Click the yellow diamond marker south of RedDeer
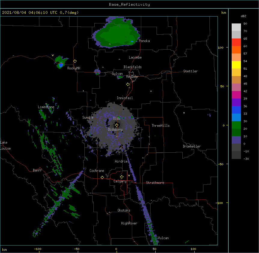The height and width of the screenshot is (253, 259). point(128,84)
